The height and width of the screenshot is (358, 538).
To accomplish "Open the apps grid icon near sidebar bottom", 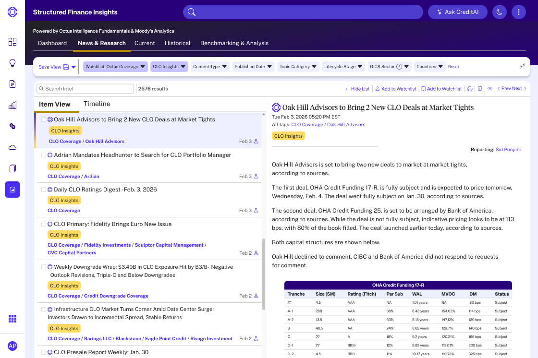I will tap(12, 318).
